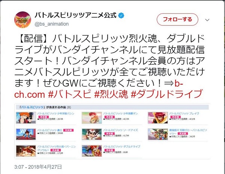The image size is (225, 174).
Task: Open the b-ch.com link in tweet
Action: click(x=99, y=89)
